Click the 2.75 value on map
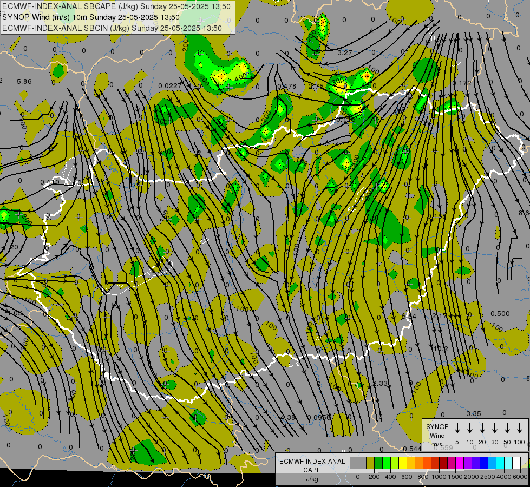 [x=316, y=86]
